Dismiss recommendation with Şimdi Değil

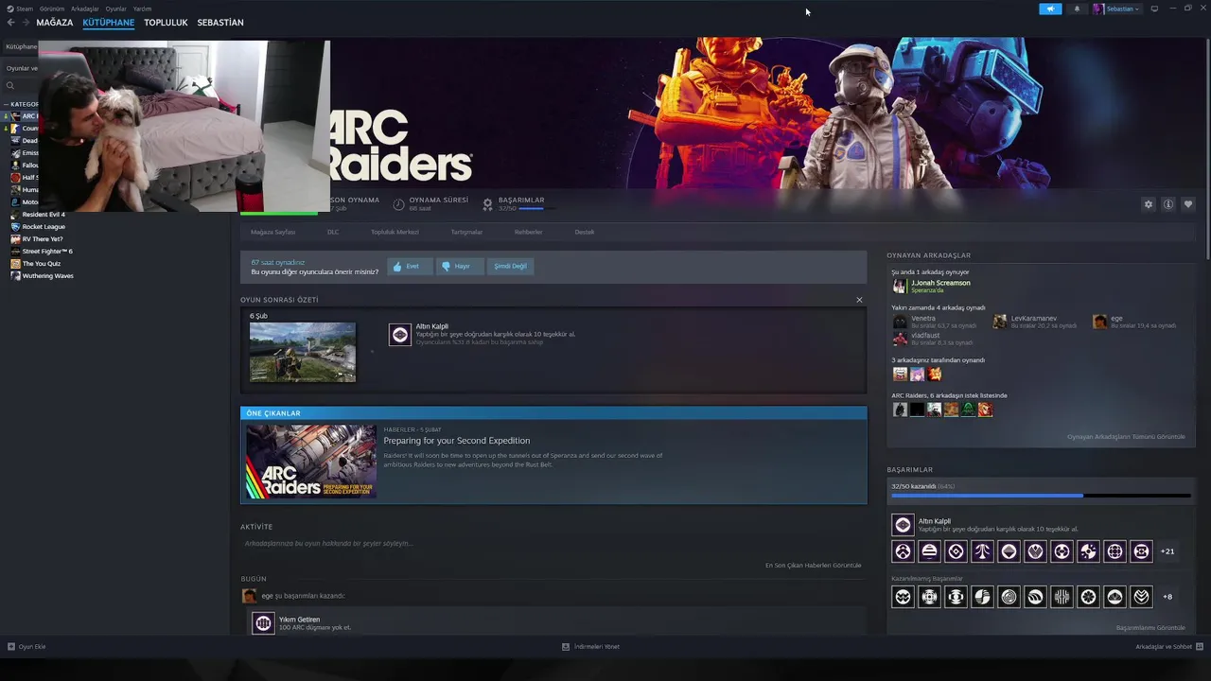tap(511, 267)
